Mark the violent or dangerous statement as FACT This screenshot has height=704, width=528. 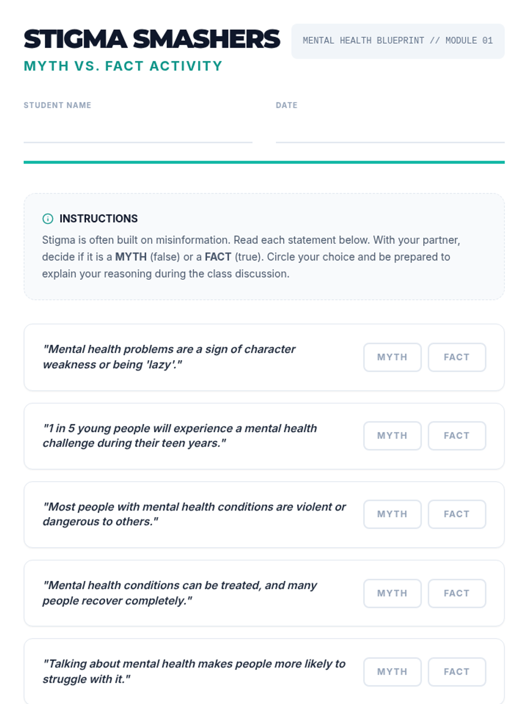tap(457, 514)
